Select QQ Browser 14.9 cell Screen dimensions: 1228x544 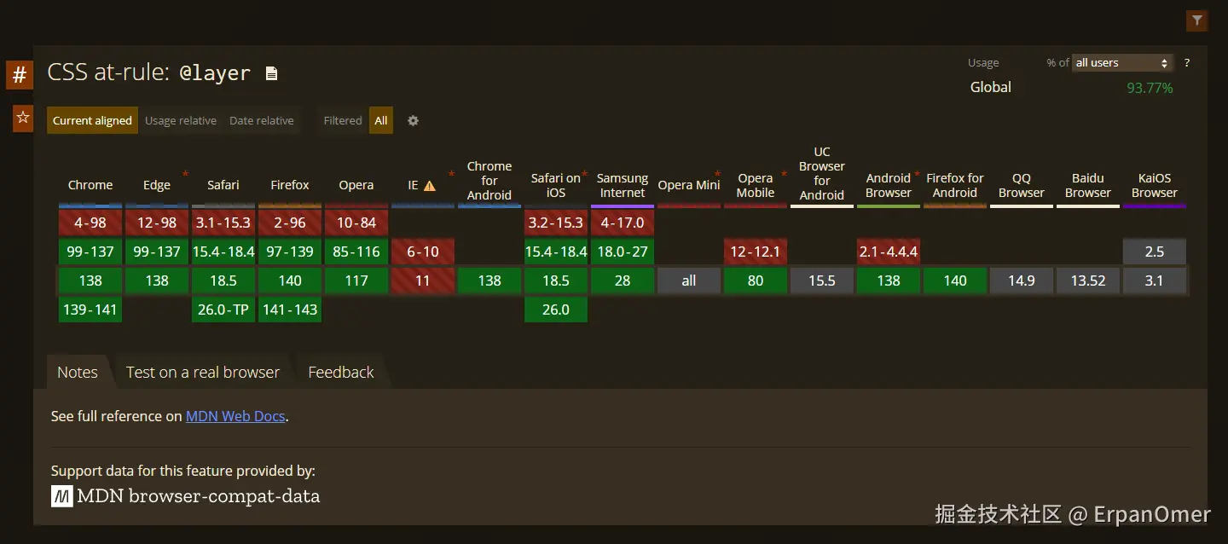point(1022,281)
